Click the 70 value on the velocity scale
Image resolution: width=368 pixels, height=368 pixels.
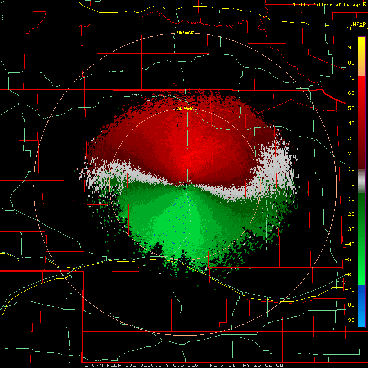351,78
